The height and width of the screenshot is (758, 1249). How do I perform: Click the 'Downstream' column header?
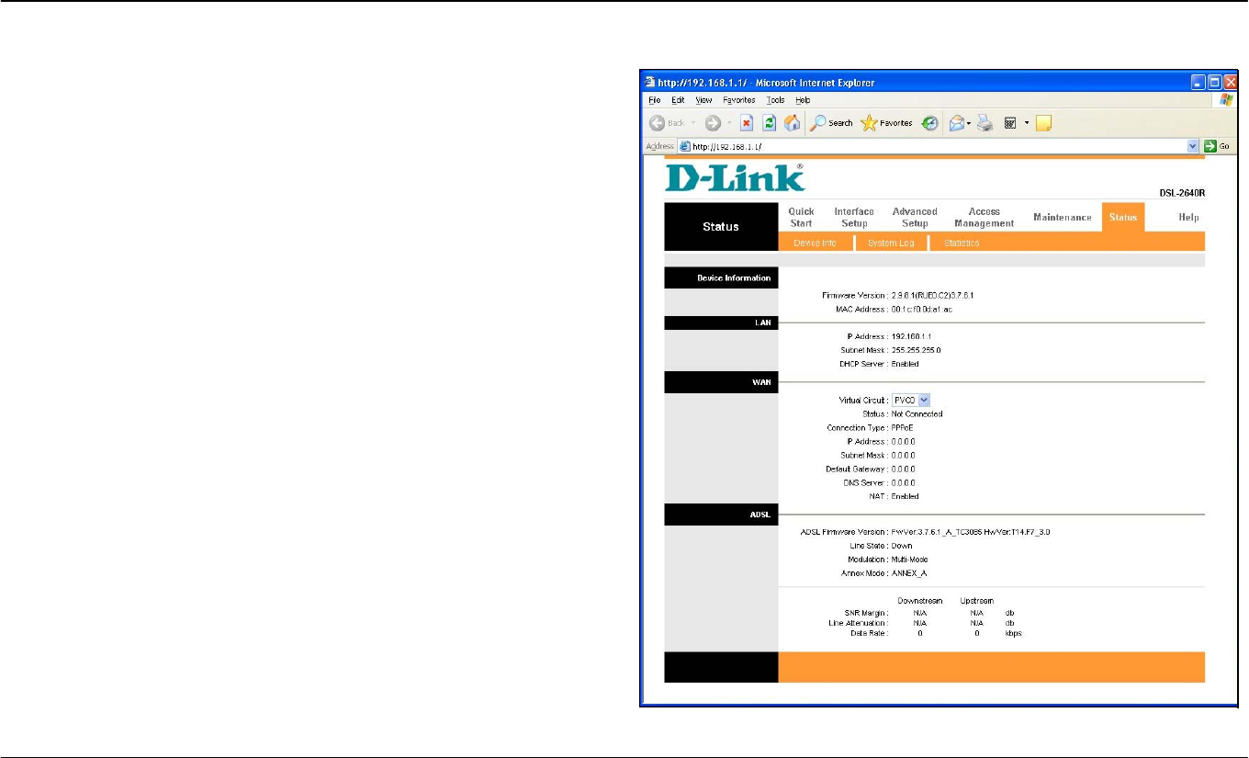click(x=919, y=600)
